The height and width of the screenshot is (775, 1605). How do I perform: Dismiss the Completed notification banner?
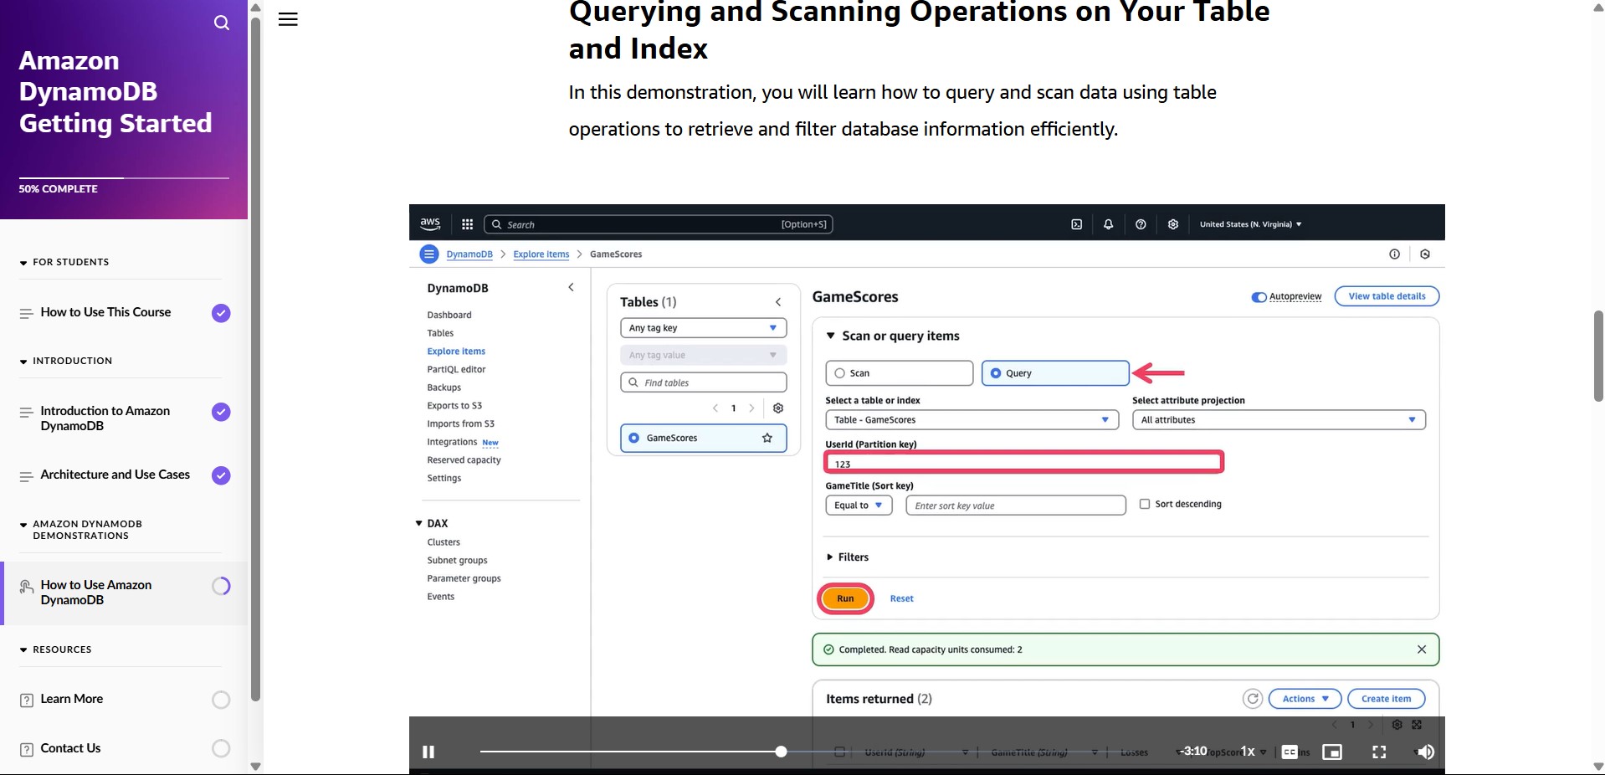click(1421, 649)
